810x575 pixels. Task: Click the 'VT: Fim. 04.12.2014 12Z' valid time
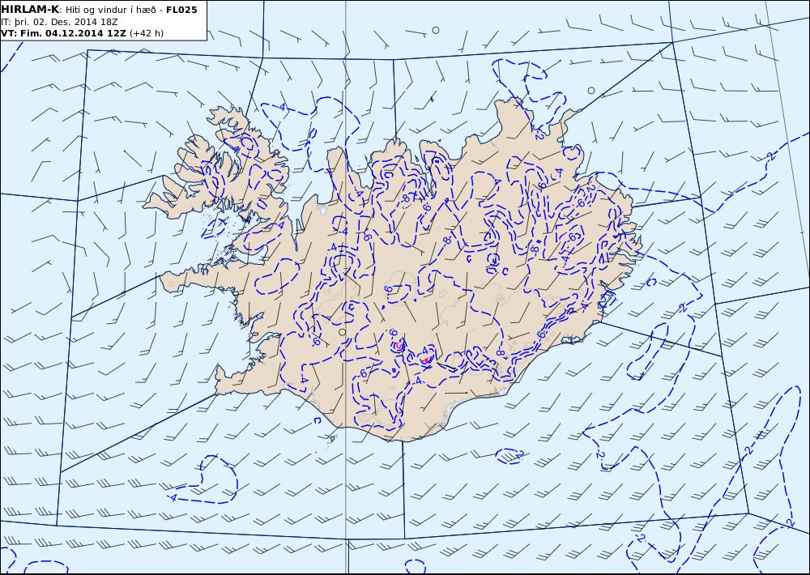[x=63, y=33]
